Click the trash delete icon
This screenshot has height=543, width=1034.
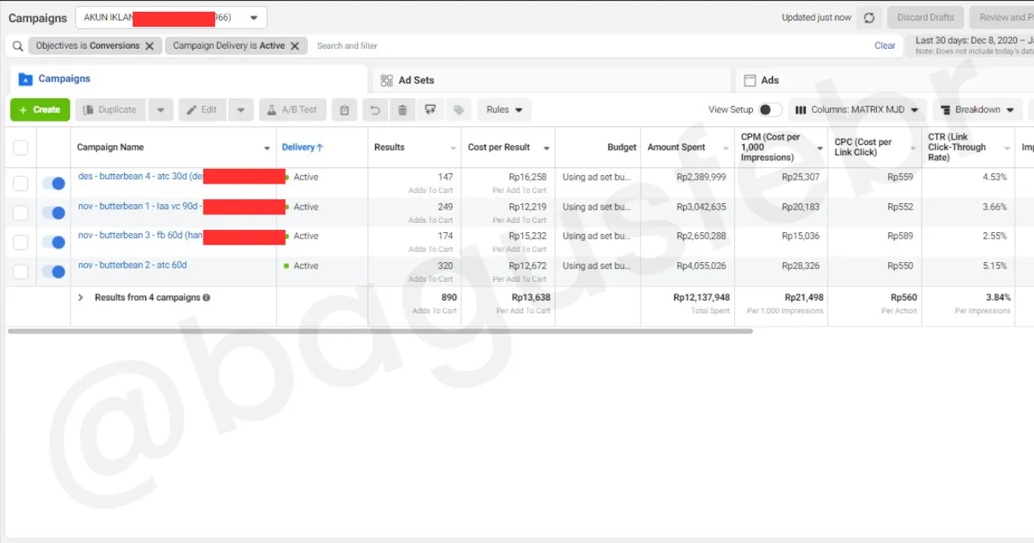pos(402,110)
